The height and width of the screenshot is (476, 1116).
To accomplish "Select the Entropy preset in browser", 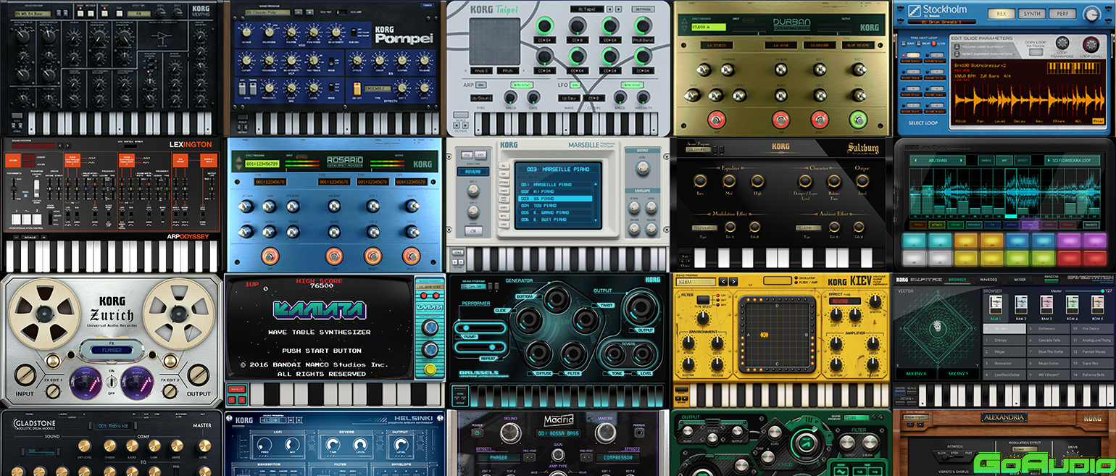I will click(1004, 339).
